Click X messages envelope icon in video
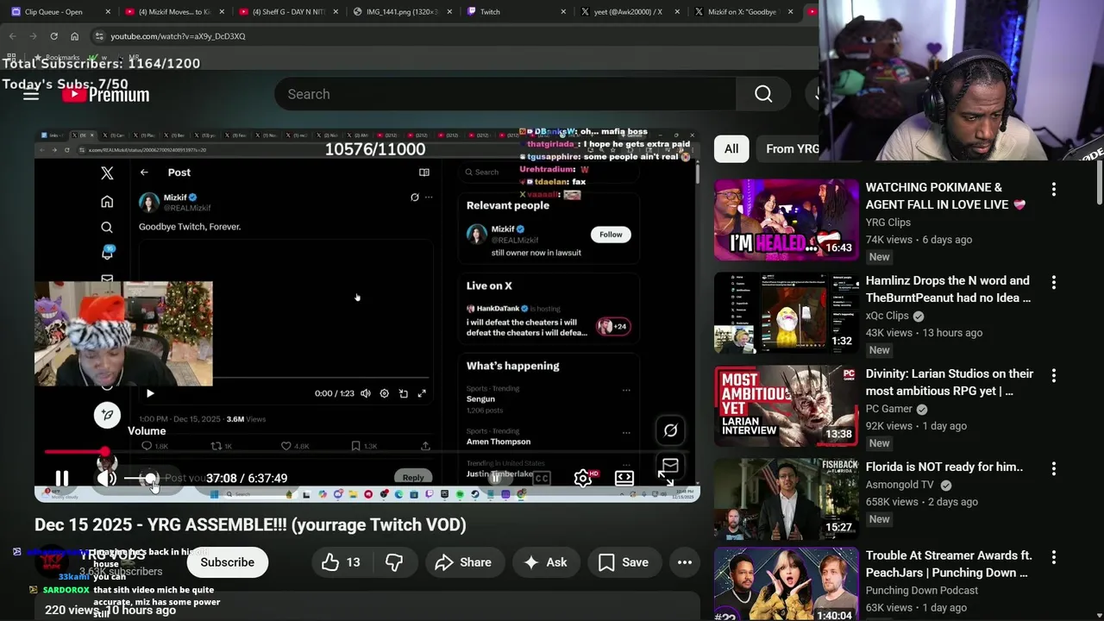1104x621 pixels. point(670,466)
